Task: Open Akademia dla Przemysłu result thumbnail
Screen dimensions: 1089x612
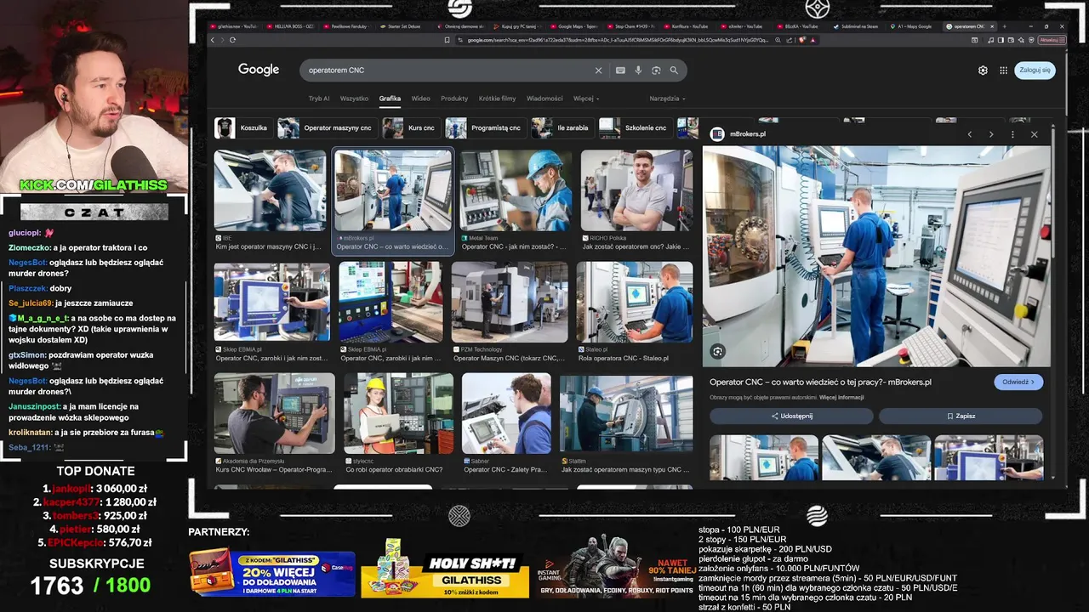Action: tap(275, 413)
